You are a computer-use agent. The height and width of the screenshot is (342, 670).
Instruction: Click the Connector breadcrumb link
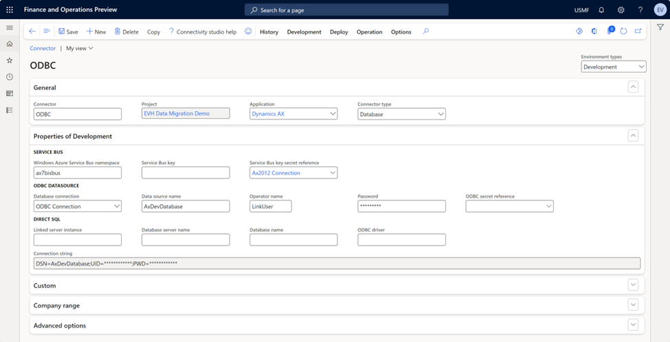pyautogui.click(x=43, y=48)
